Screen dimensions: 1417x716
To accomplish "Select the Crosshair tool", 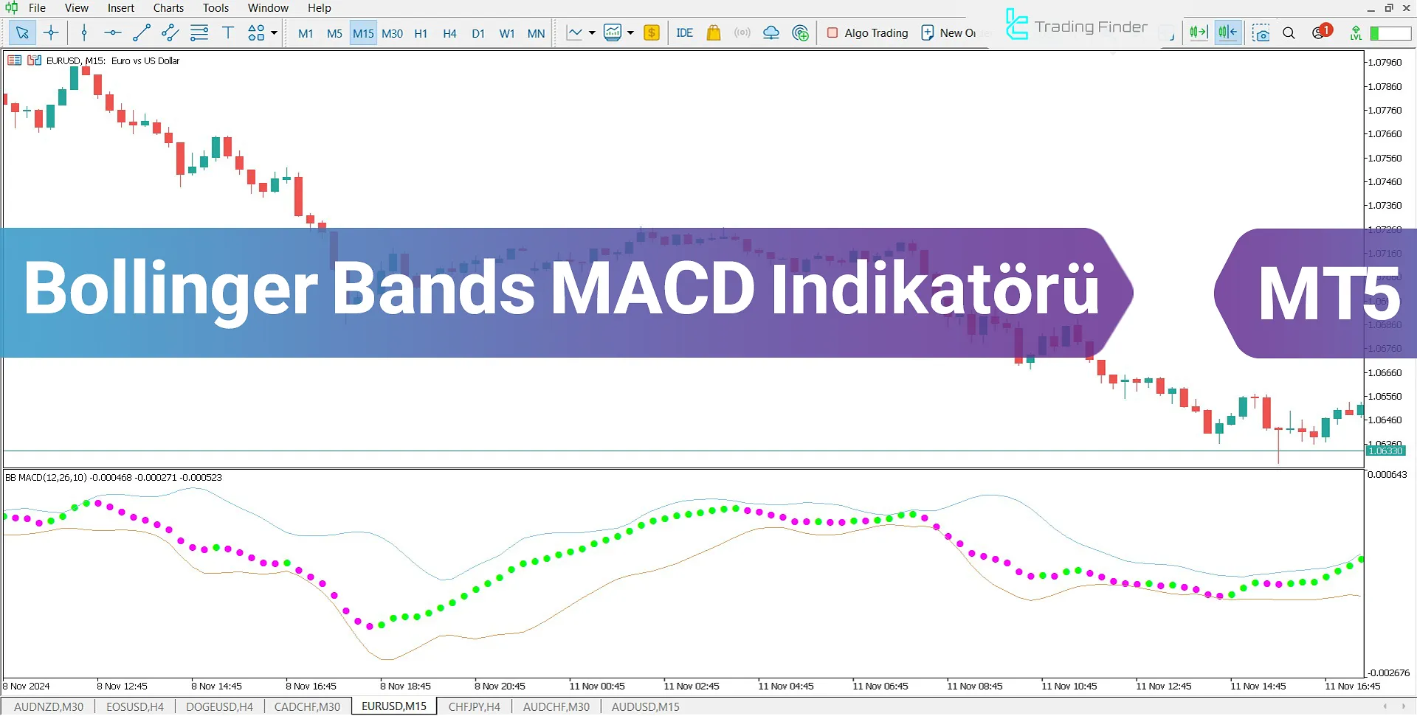I will [x=51, y=32].
